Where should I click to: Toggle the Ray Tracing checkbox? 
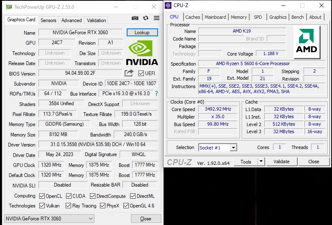point(68,205)
